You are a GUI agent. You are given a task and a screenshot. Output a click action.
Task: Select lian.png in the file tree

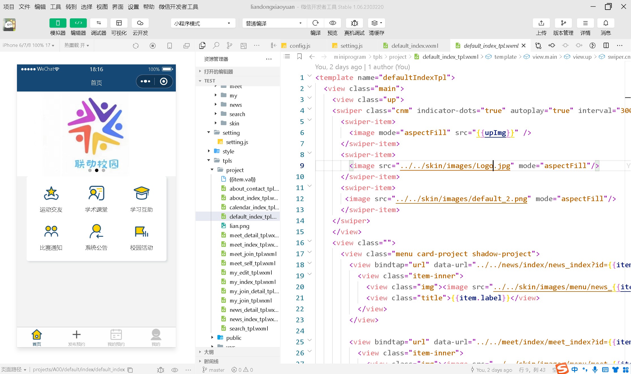click(239, 226)
